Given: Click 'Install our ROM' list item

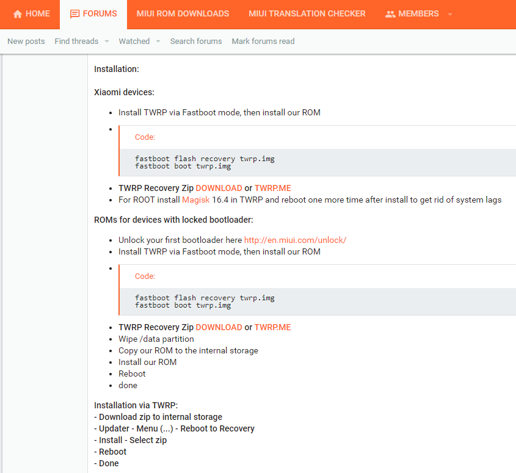Looking at the screenshot, I should [147, 362].
